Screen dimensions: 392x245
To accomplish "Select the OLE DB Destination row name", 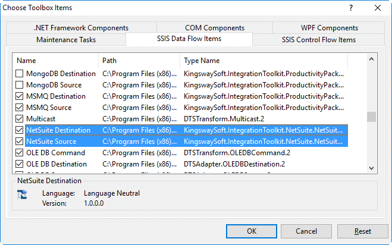I will 57,164.
